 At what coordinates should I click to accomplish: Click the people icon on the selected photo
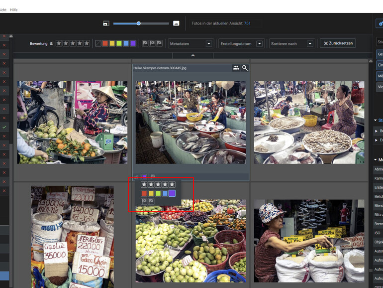[236, 68]
